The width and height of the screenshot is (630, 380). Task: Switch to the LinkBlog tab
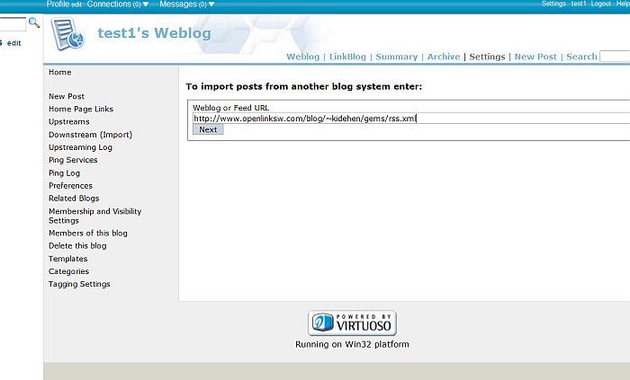point(347,57)
